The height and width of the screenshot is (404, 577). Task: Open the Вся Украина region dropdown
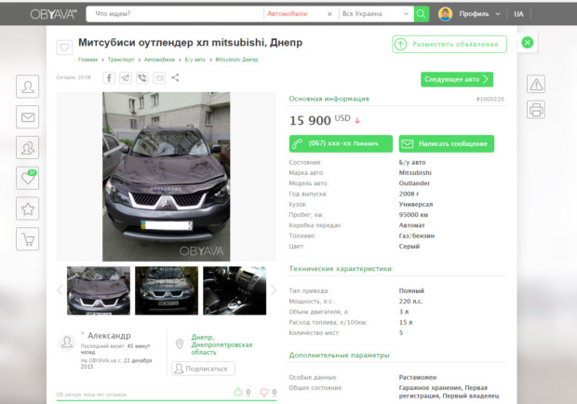point(375,14)
